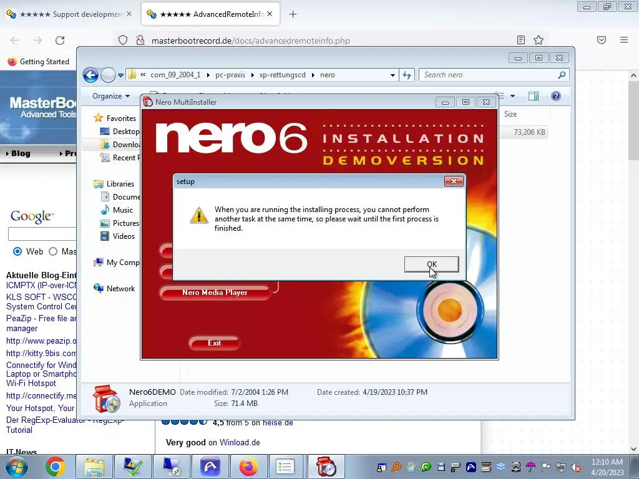This screenshot has width=639, height=479.
Task: Open the Blog menu on the webpage
Action: click(x=18, y=153)
